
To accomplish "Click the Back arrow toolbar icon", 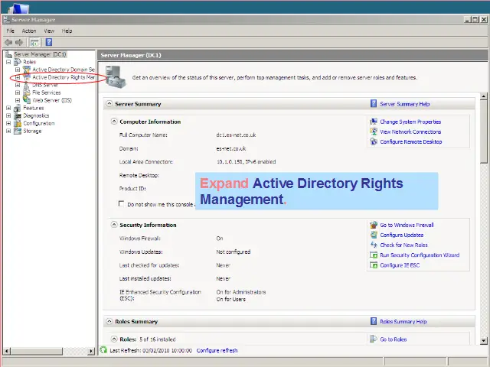I will tap(8, 42).
